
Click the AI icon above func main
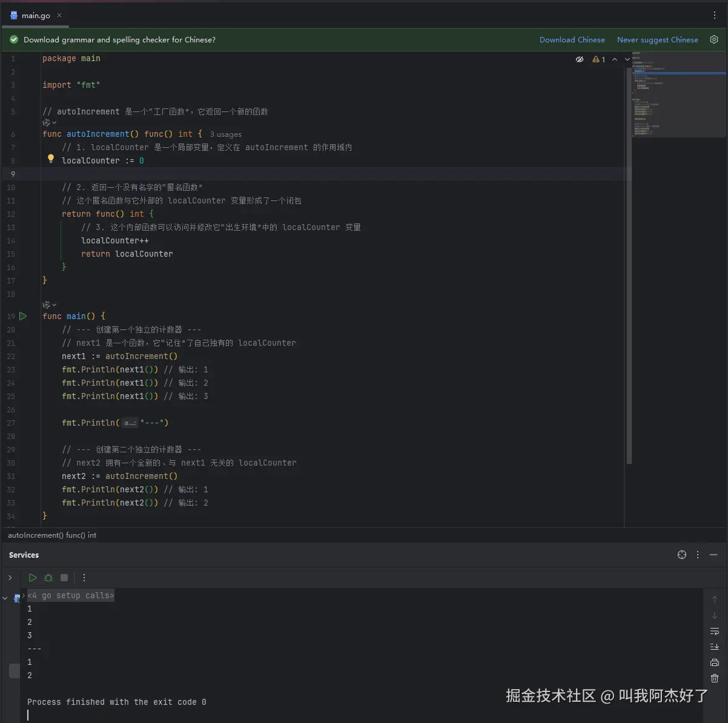pyautogui.click(x=46, y=305)
